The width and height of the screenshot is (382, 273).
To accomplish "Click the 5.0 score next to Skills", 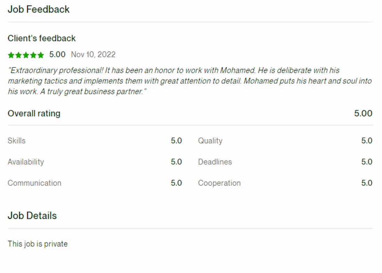I will pyautogui.click(x=176, y=141).
